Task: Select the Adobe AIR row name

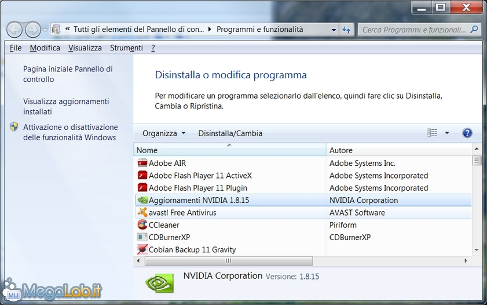Action: tap(167, 163)
